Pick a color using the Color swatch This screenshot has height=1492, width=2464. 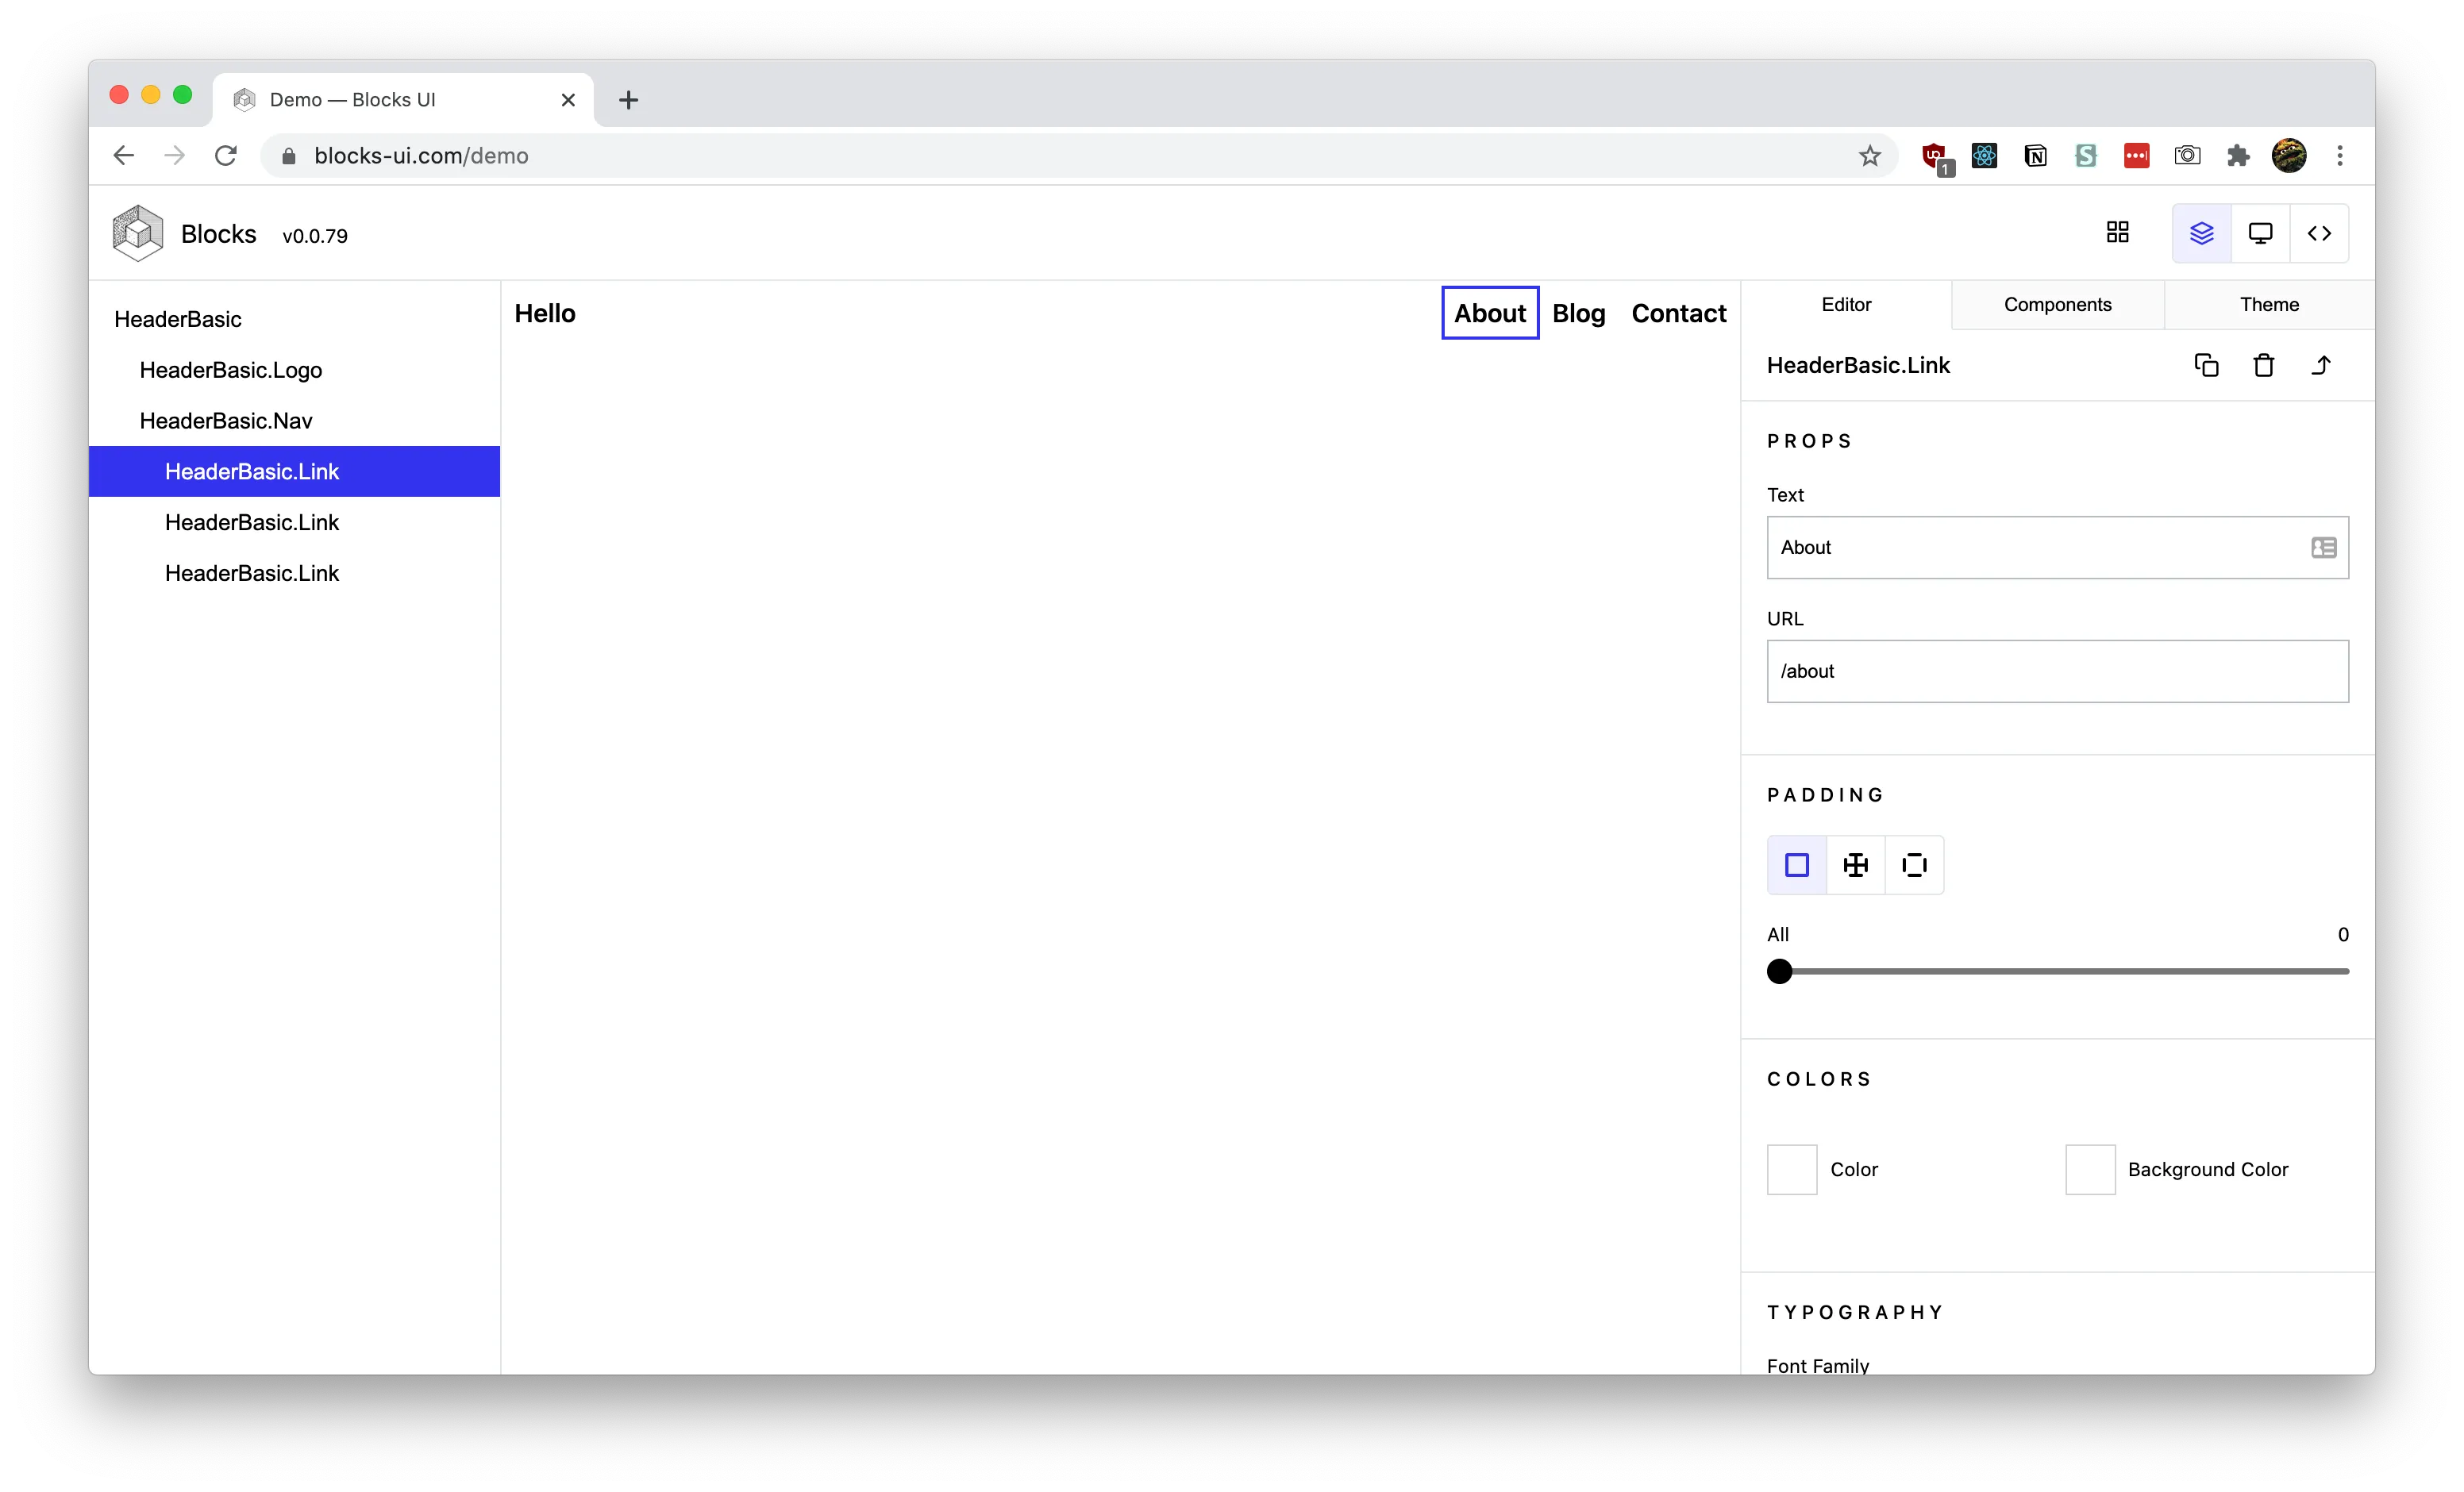[1790, 1169]
